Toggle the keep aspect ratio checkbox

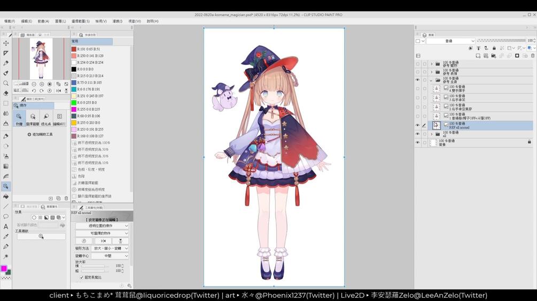(82, 278)
